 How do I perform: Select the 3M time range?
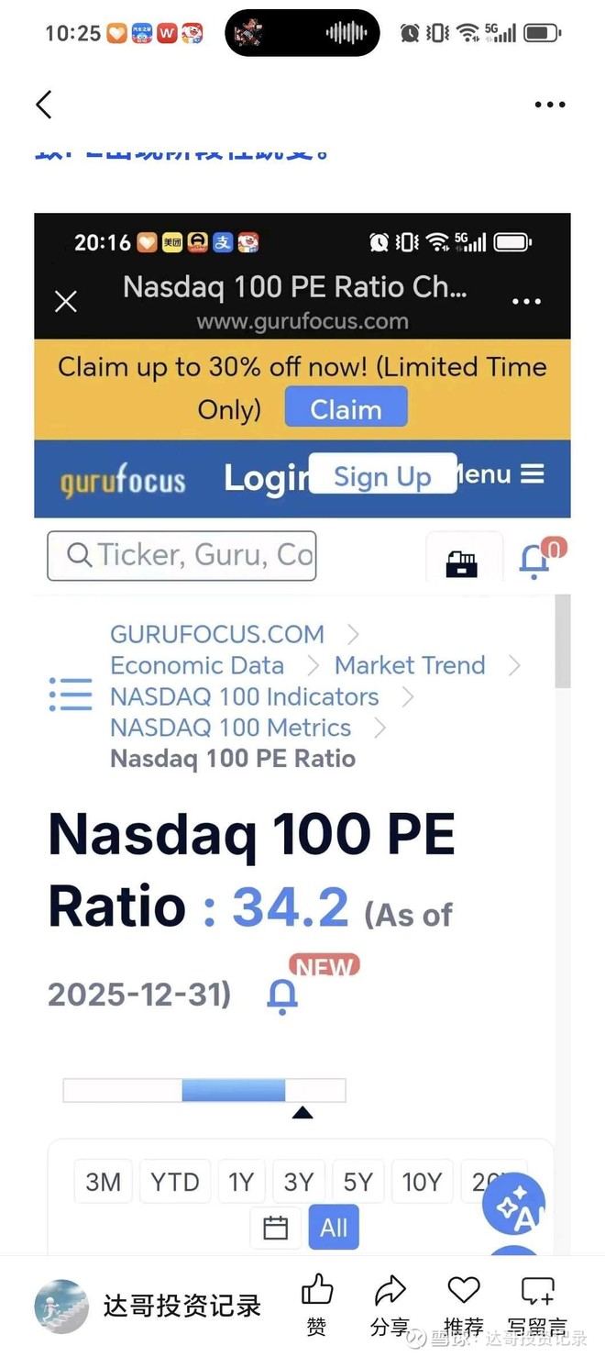[x=103, y=1182]
